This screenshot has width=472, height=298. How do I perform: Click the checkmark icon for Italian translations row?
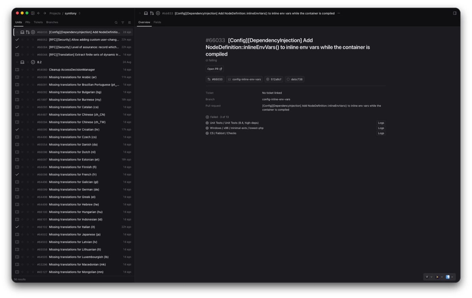coord(17,227)
